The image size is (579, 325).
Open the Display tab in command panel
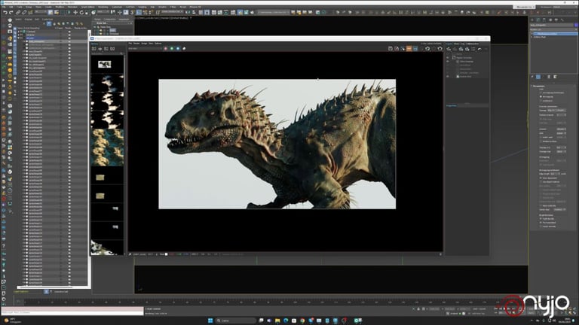click(556, 20)
